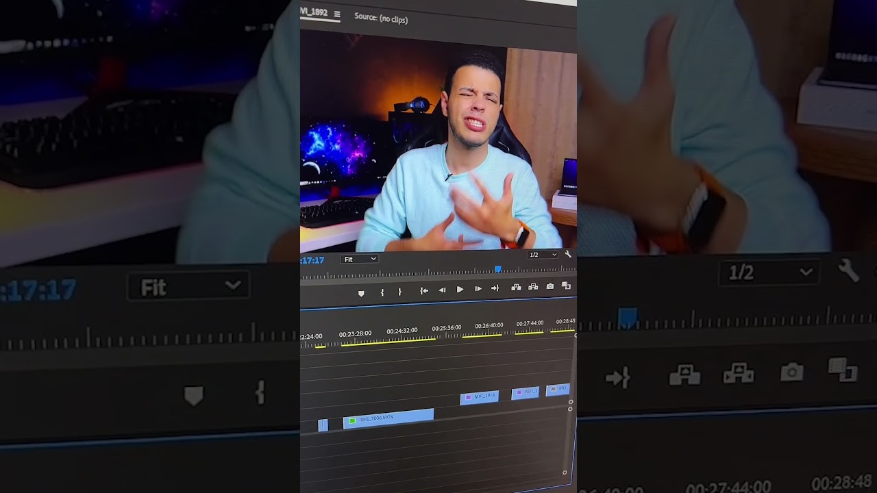This screenshot has height=493, width=877.
Task: Click the Extract icon
Action: (533, 287)
